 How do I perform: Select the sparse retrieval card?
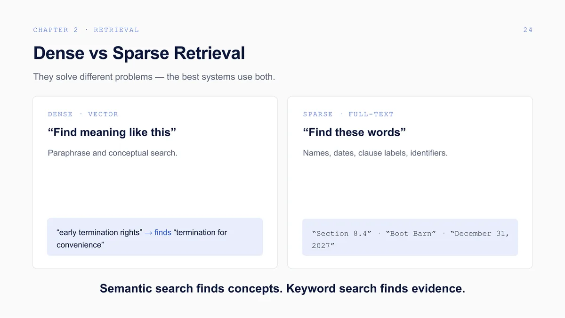pyautogui.click(x=410, y=183)
